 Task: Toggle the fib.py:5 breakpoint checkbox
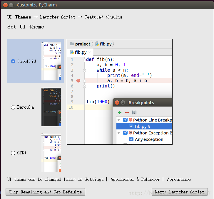click(131, 126)
